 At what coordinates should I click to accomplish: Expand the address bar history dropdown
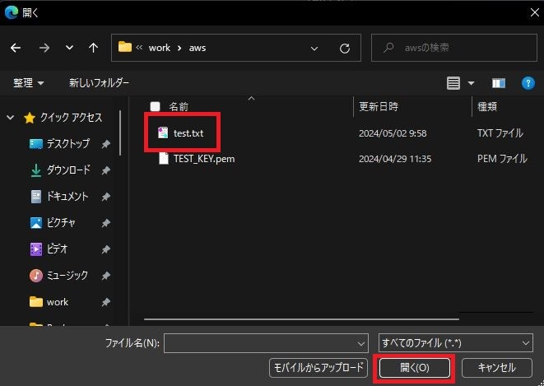(x=314, y=49)
